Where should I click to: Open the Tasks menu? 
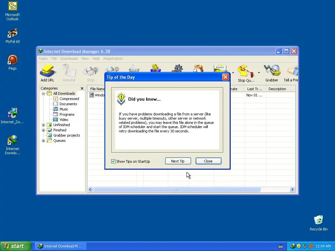pos(43,59)
